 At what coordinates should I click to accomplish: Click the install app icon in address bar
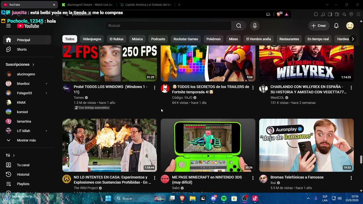(x=268, y=14)
